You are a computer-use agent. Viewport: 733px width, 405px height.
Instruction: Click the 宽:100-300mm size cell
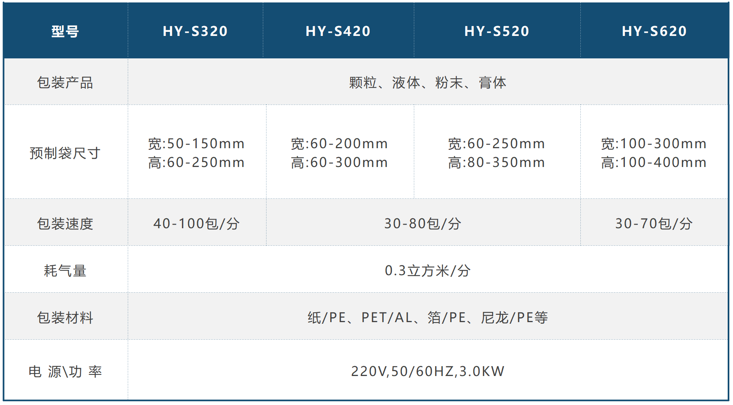(x=653, y=153)
